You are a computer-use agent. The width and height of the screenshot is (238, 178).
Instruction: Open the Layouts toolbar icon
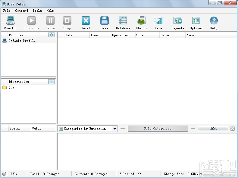(x=178, y=20)
